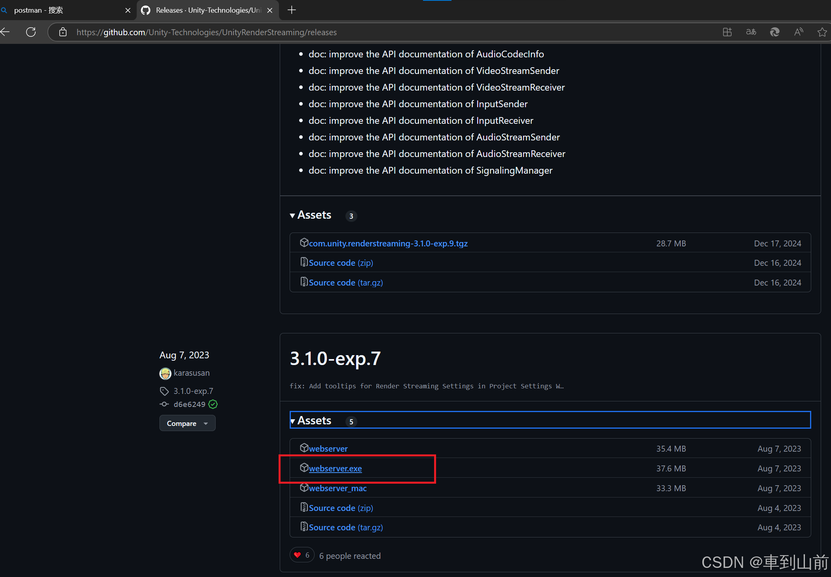Click the back arrow button
The image size is (831, 577).
6,32
